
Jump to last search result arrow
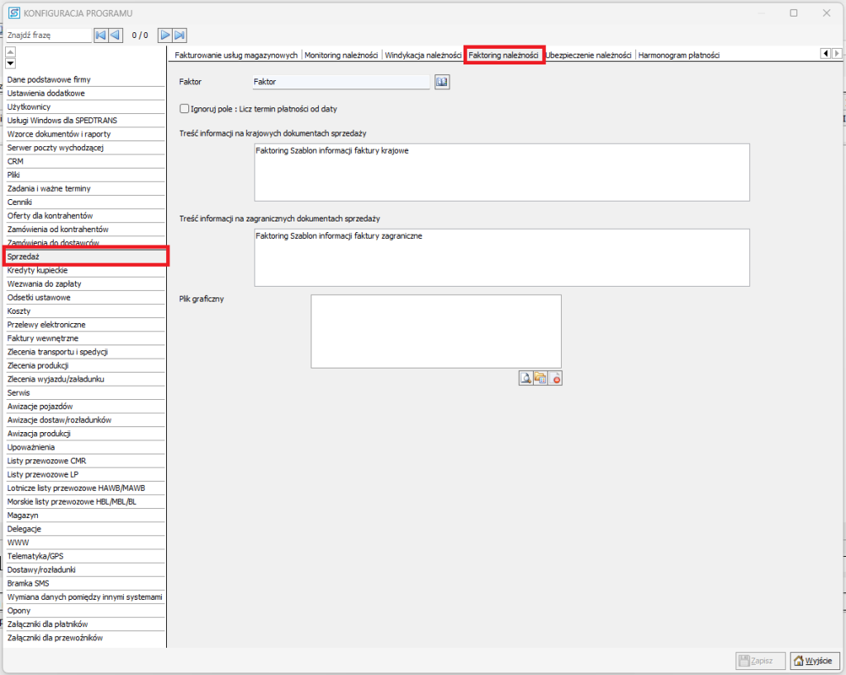pos(179,35)
